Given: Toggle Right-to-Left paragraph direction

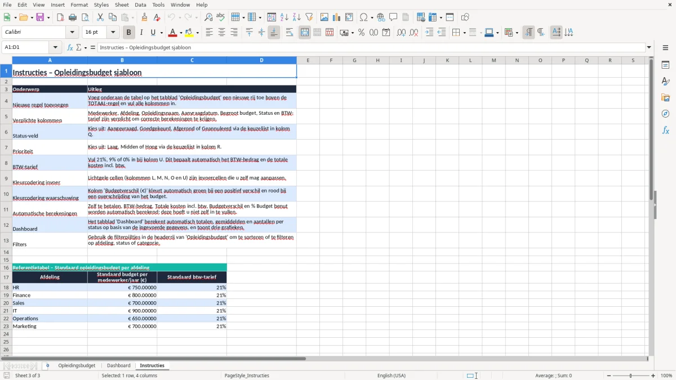Looking at the screenshot, I should click(x=541, y=33).
